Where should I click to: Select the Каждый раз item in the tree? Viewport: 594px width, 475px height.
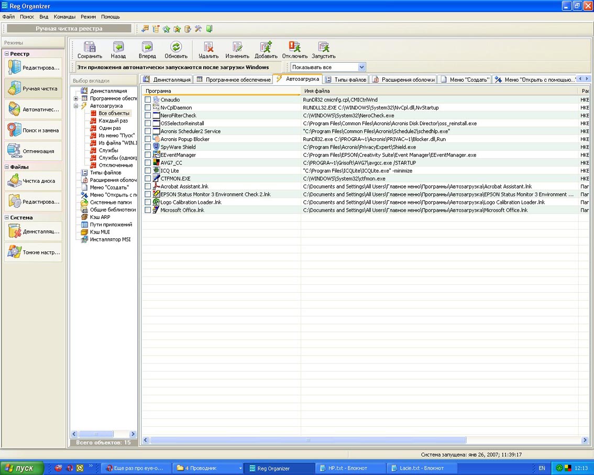[113, 120]
